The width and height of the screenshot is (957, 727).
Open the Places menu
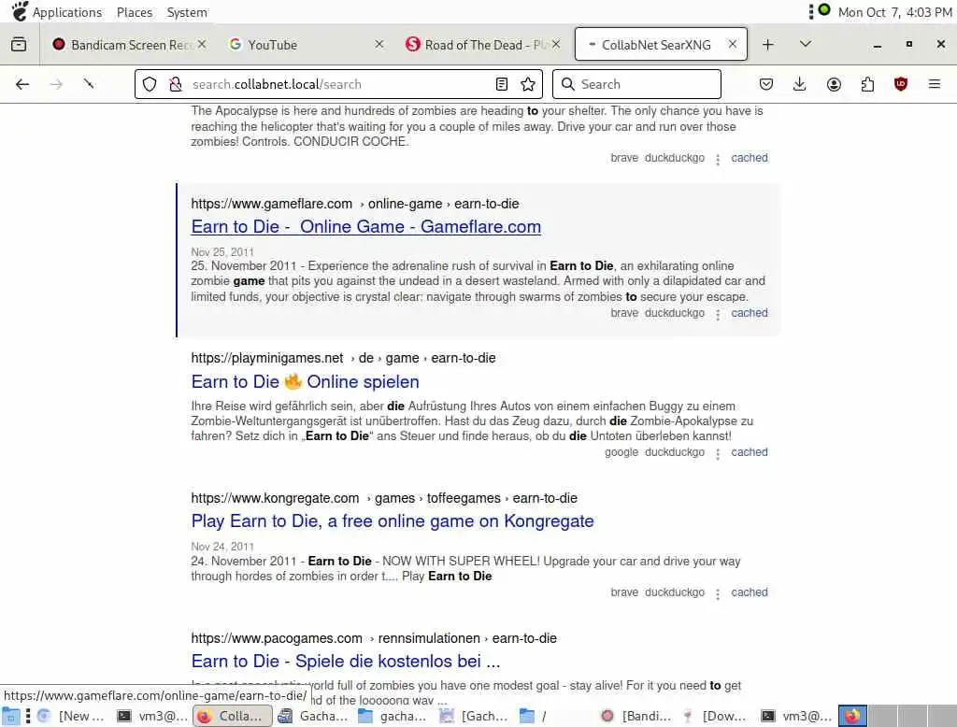pos(135,12)
